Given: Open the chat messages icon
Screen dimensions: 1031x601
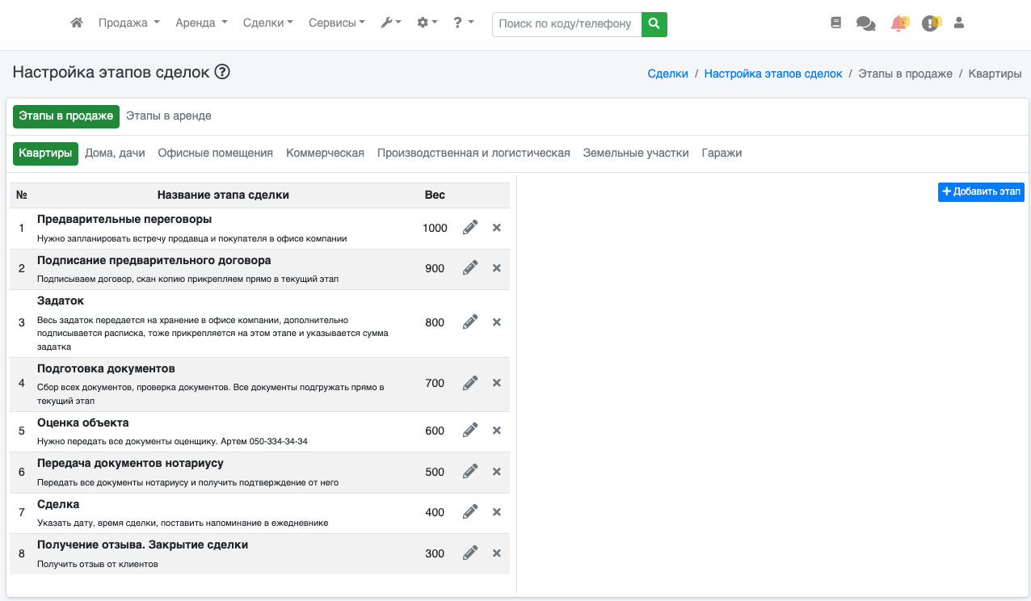Looking at the screenshot, I should 865,24.
